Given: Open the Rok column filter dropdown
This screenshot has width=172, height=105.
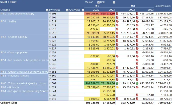Looking at the screenshot, I should pyautogui.click(x=114, y=2).
